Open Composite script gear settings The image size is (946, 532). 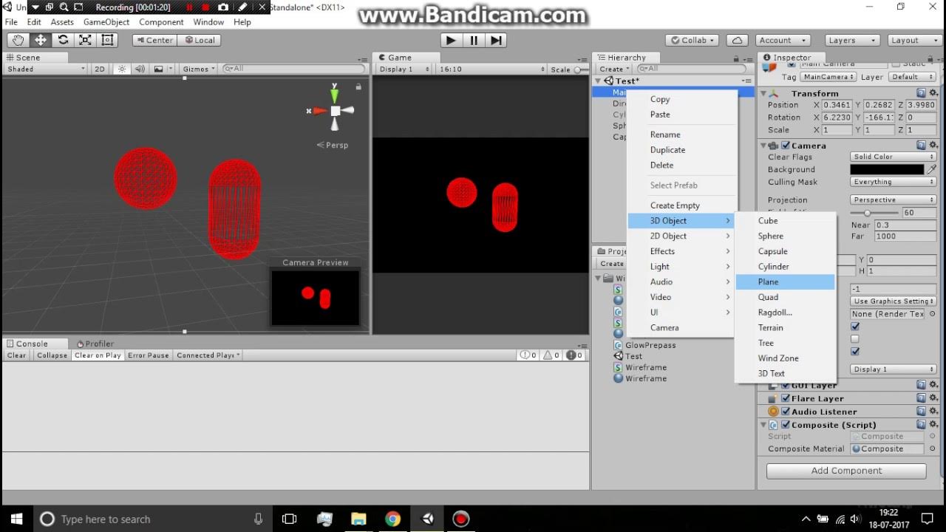pyautogui.click(x=933, y=425)
